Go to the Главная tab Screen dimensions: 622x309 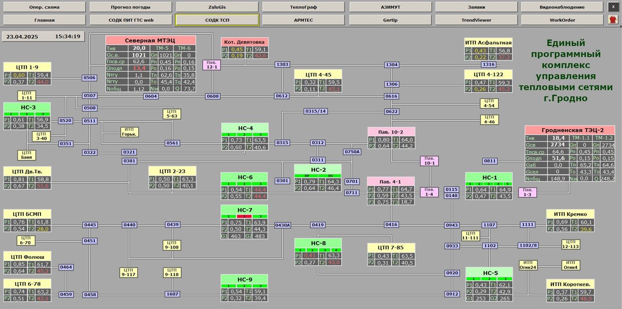pyautogui.click(x=45, y=20)
